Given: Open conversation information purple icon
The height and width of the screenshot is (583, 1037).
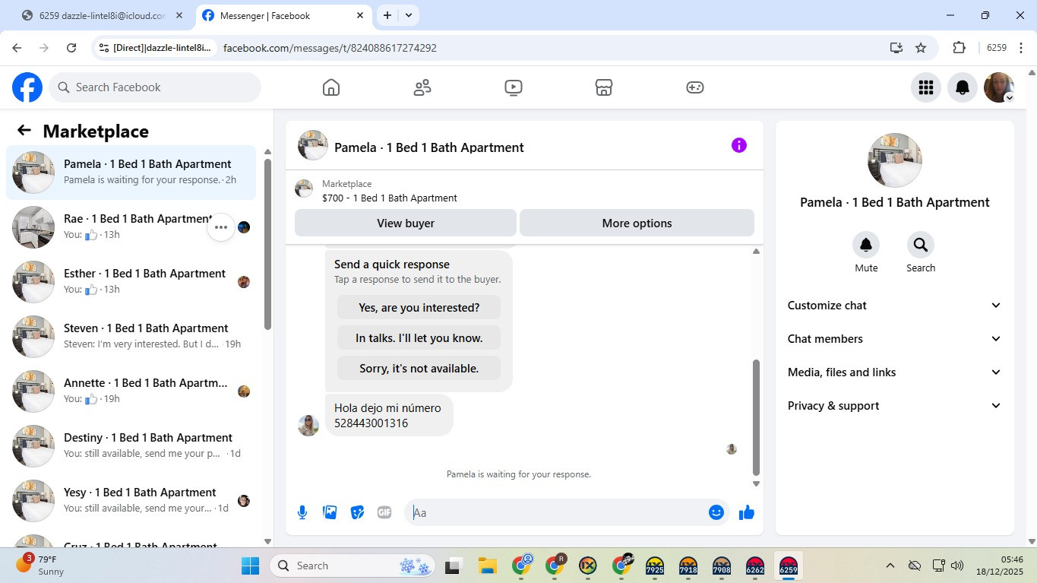Looking at the screenshot, I should click(739, 145).
